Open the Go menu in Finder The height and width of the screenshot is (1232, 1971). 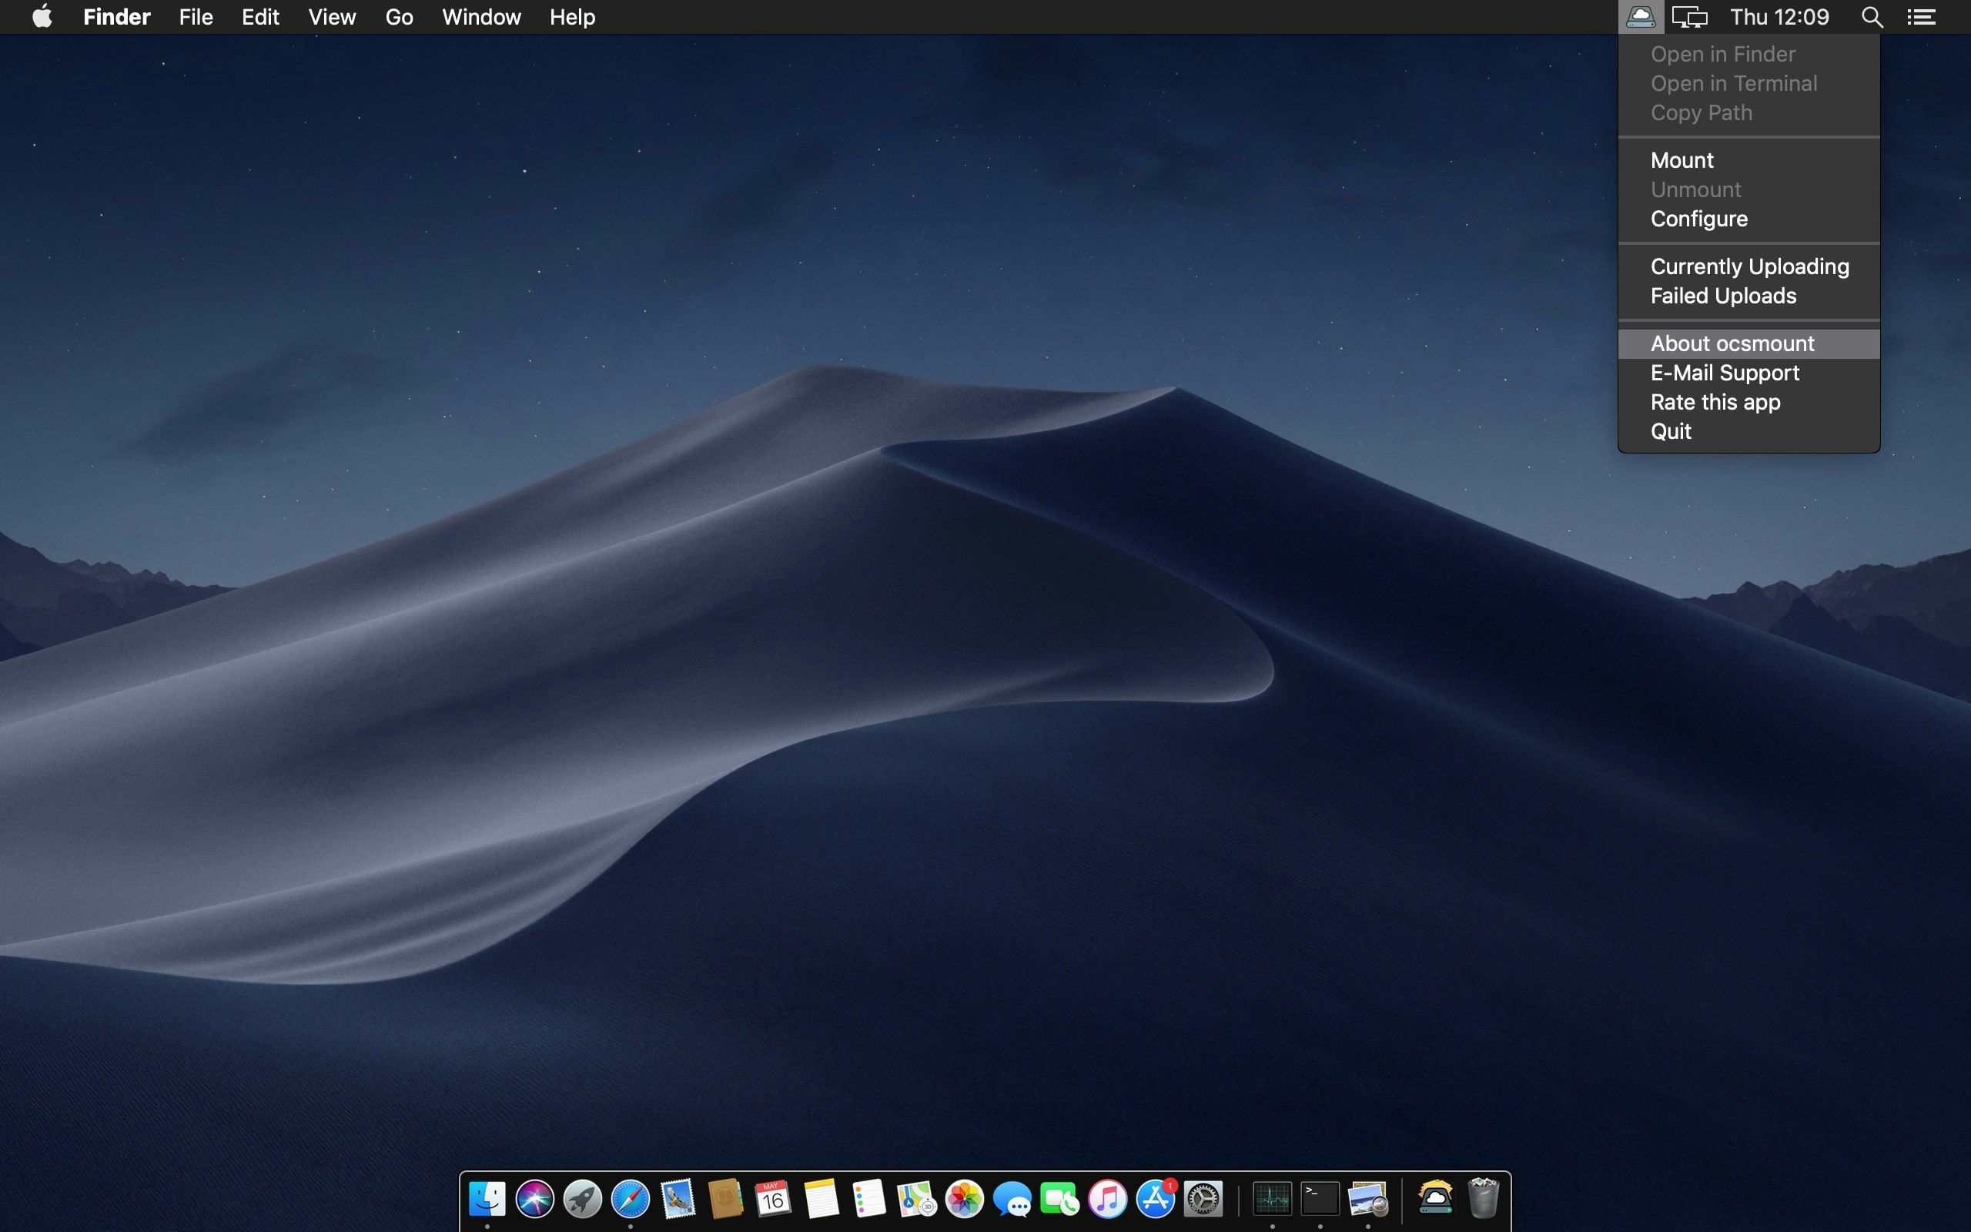398,16
